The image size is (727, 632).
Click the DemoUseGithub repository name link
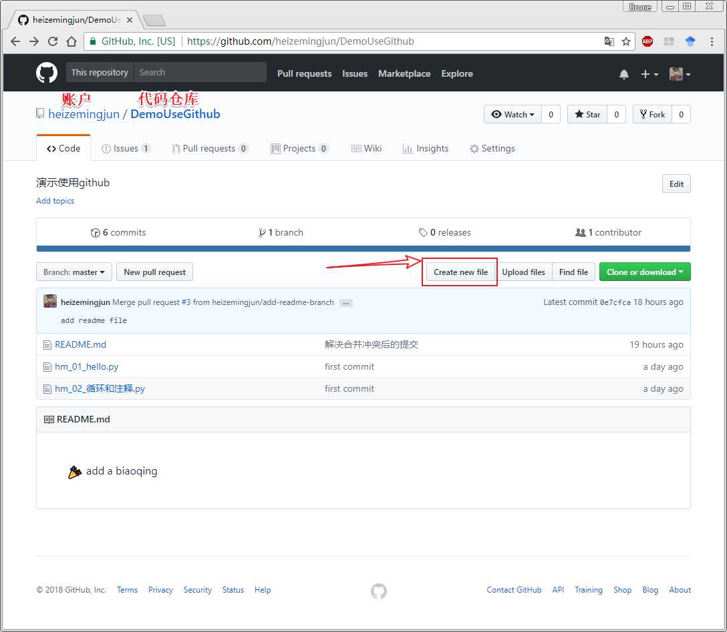coord(175,114)
